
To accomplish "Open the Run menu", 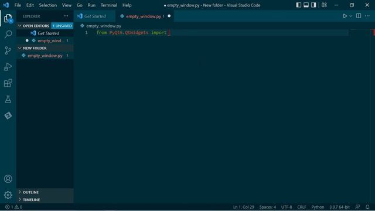I will click(x=91, y=5).
